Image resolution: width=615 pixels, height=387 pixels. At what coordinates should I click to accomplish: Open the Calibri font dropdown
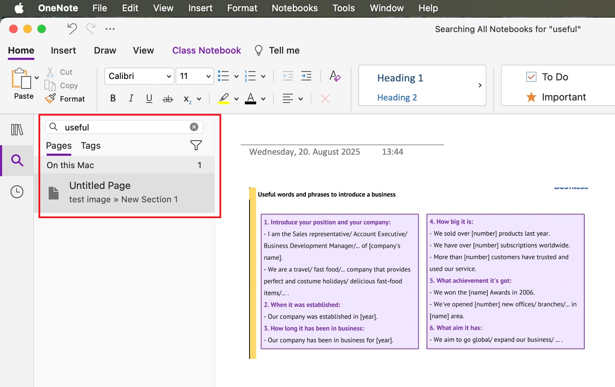coord(139,76)
